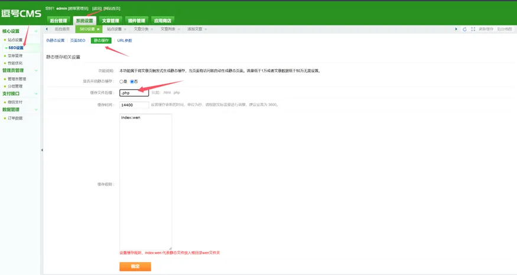Select the 否 radio button to disable static cache

tap(132, 81)
